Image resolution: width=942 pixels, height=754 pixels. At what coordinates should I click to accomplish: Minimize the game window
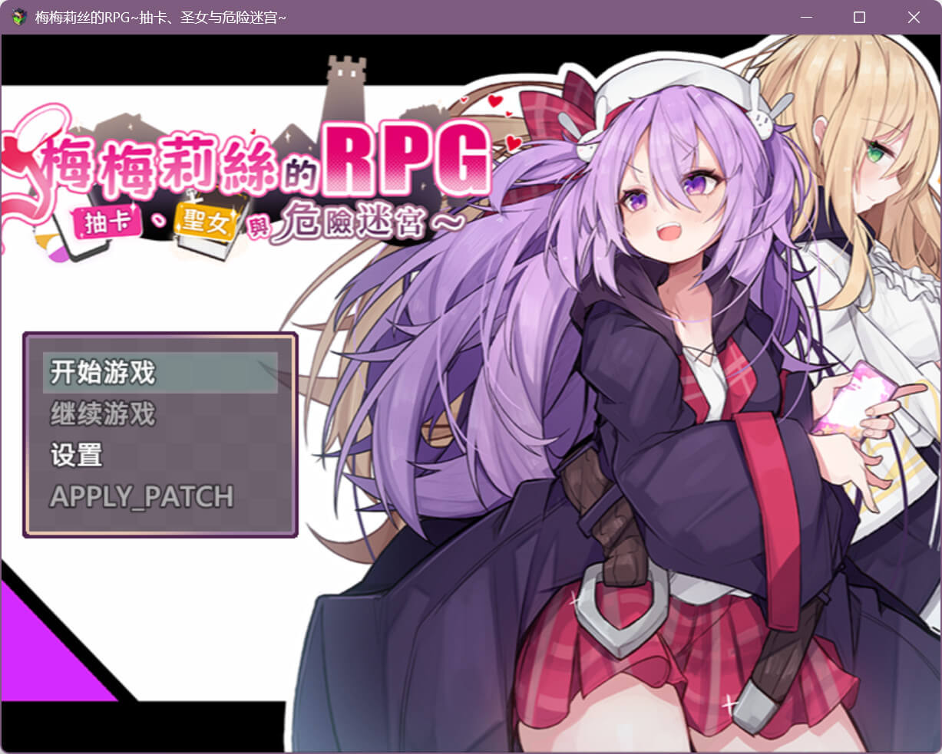(805, 17)
